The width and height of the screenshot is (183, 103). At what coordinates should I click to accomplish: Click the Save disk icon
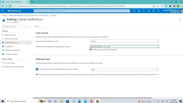36,27
